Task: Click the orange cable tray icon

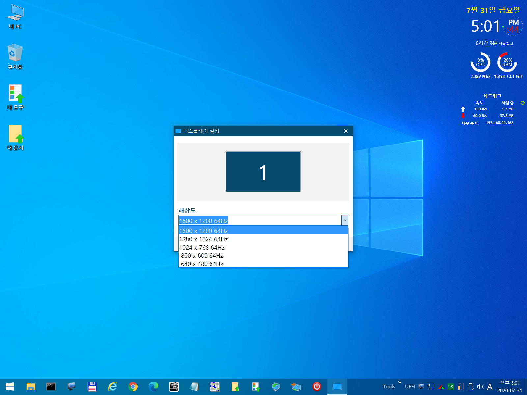Action: (x=461, y=387)
